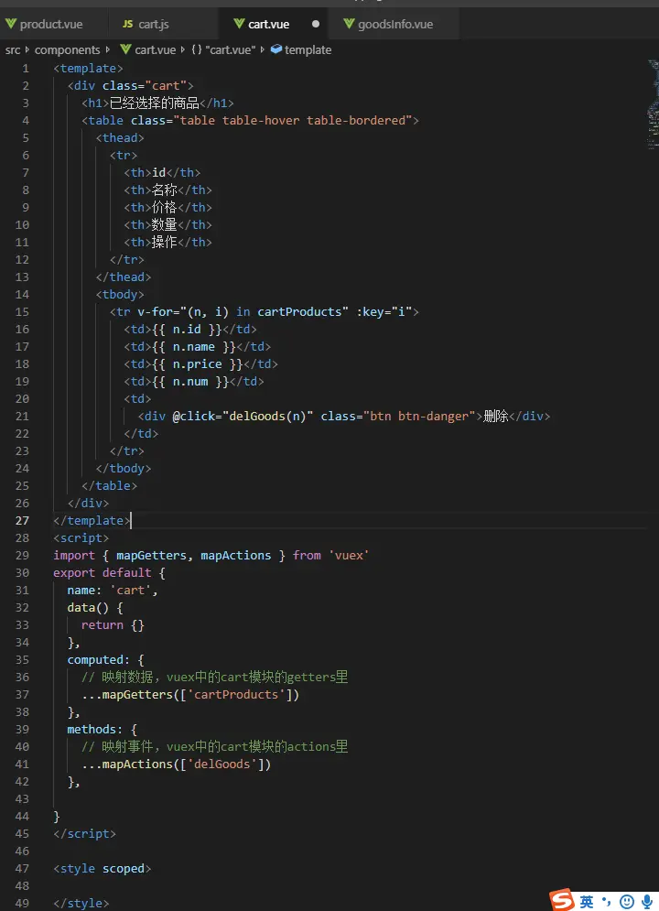Click cartProducts in the v-for line
This screenshot has width=659, height=911.
point(299,312)
